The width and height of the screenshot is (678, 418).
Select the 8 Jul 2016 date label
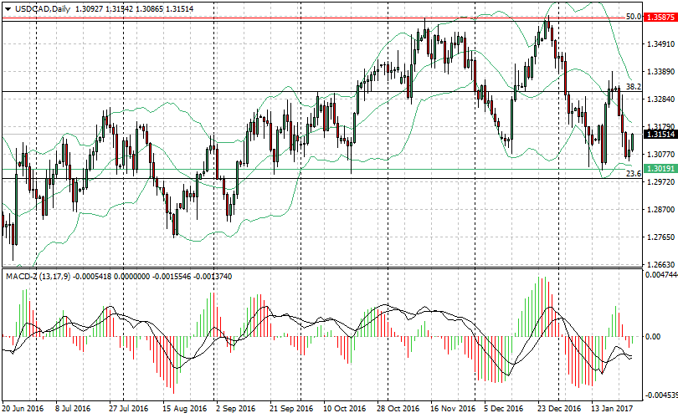[x=73, y=409]
